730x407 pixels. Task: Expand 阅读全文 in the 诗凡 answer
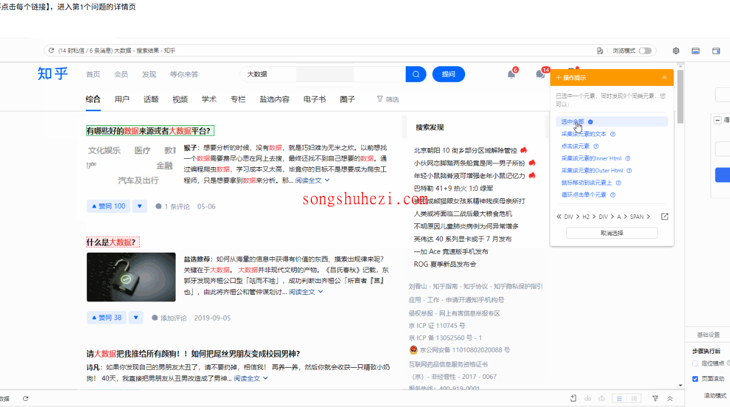pos(251,378)
